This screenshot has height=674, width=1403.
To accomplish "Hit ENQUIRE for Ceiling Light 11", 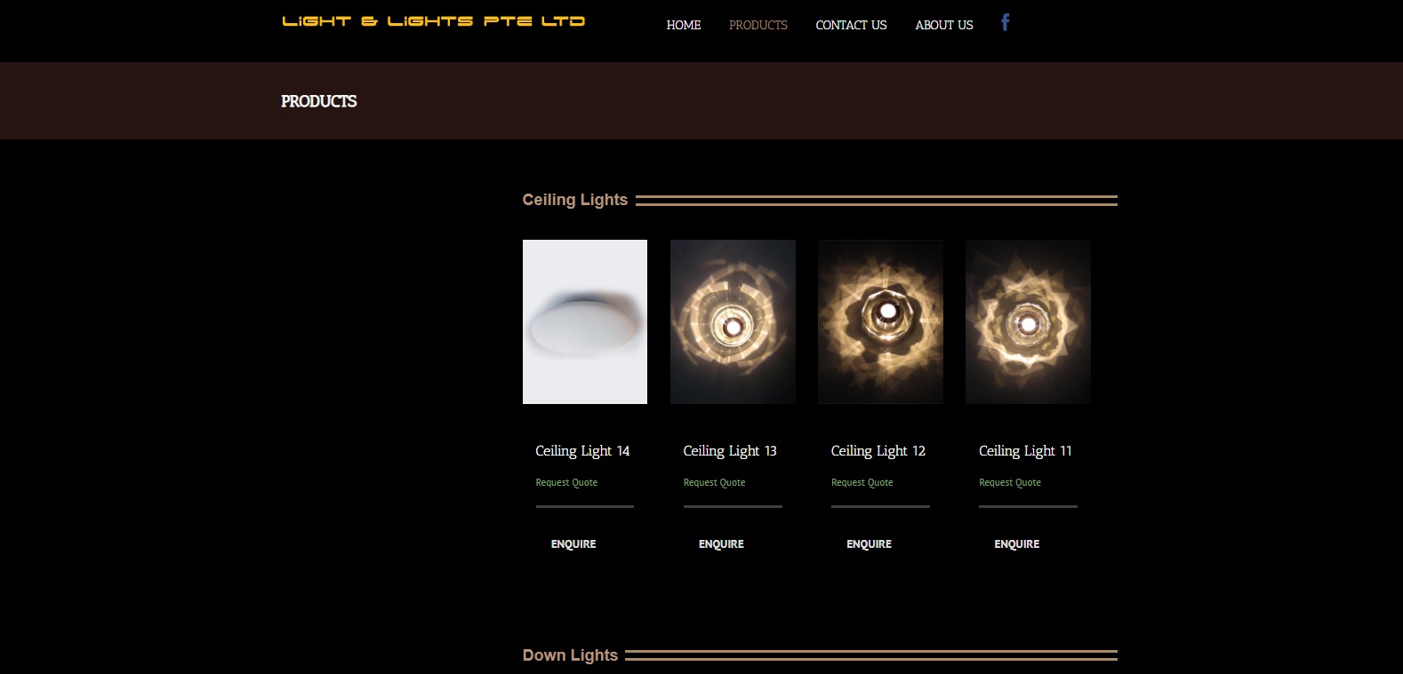I will click(1016, 544).
